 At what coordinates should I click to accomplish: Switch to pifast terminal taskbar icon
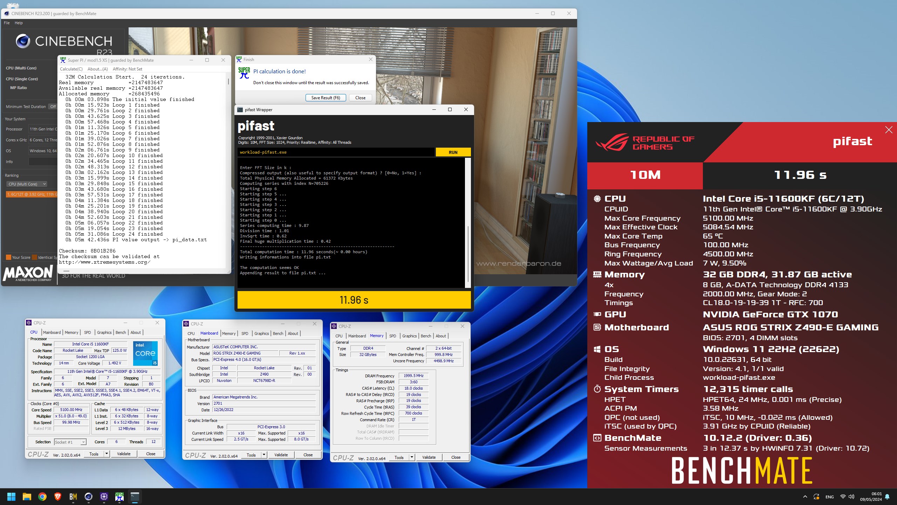pyautogui.click(x=135, y=497)
